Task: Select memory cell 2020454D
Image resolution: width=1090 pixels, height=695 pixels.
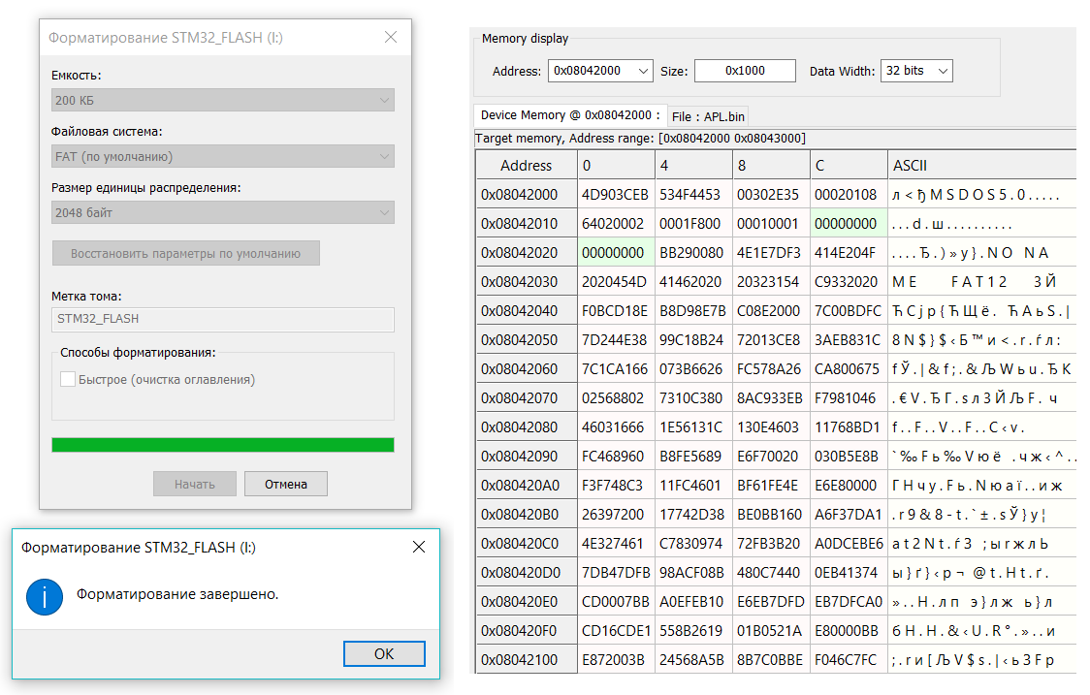Action: (x=616, y=282)
